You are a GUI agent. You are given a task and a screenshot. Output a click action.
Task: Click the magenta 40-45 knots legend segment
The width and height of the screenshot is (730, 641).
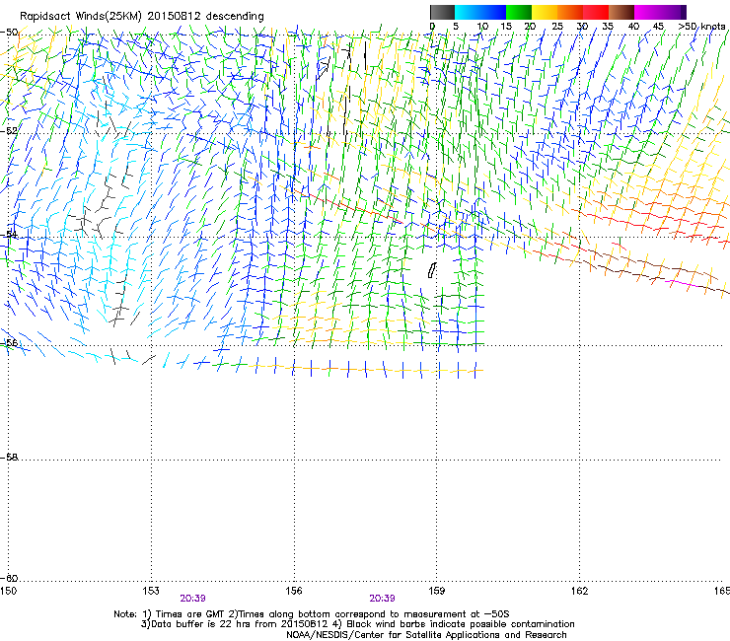pyautogui.click(x=647, y=12)
